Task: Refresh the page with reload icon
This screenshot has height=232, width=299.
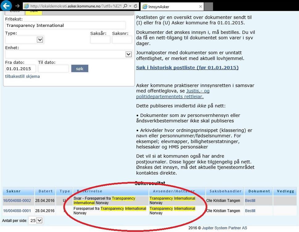Action: 135,6
